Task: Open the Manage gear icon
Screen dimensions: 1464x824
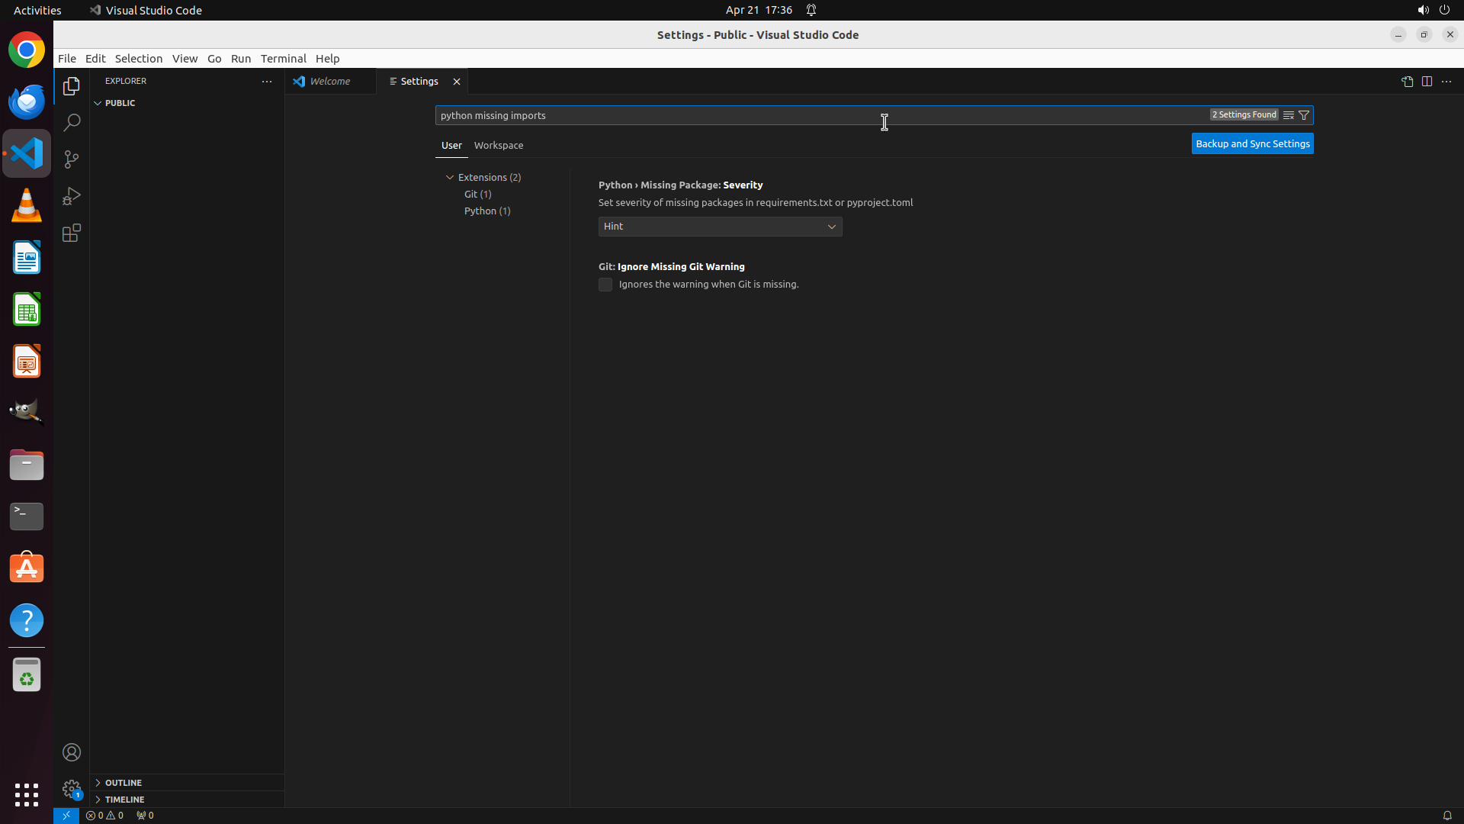Action: click(72, 788)
